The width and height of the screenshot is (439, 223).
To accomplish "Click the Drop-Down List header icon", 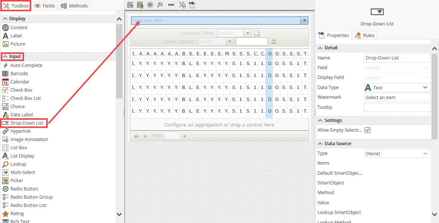I will point(377,12).
